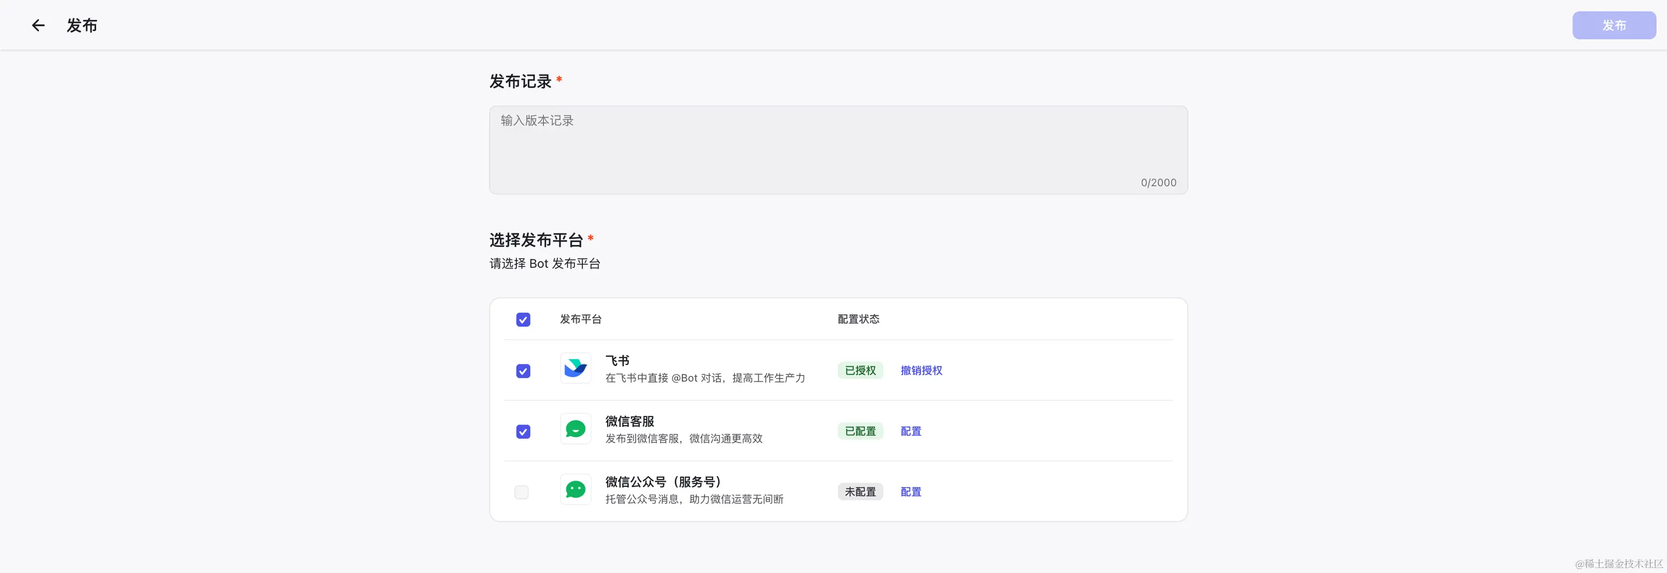Focus the 输入版本记录 text area
The height and width of the screenshot is (573, 1667).
[838, 150]
